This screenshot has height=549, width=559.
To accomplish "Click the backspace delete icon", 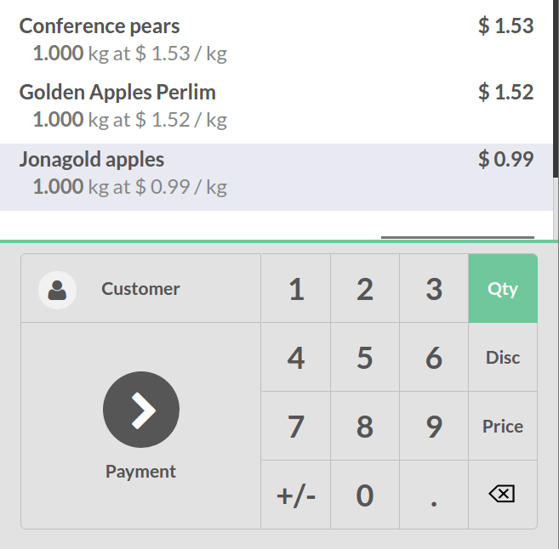I will point(503,494).
